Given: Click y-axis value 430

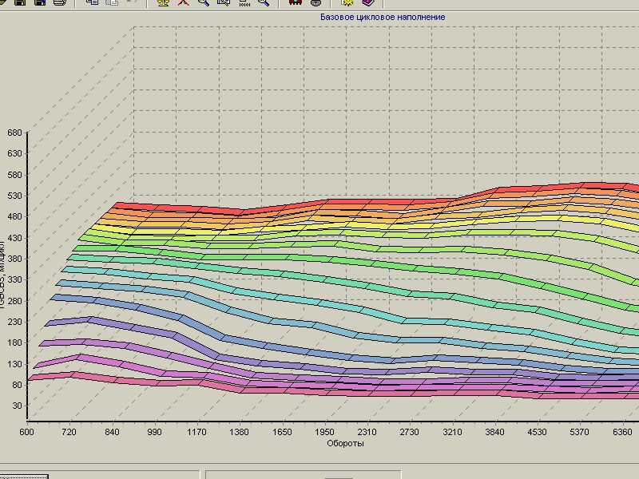Looking at the screenshot, I should (x=14, y=237).
